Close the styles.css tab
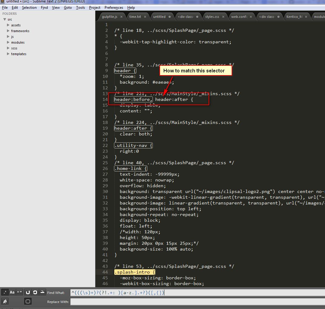 223,17
